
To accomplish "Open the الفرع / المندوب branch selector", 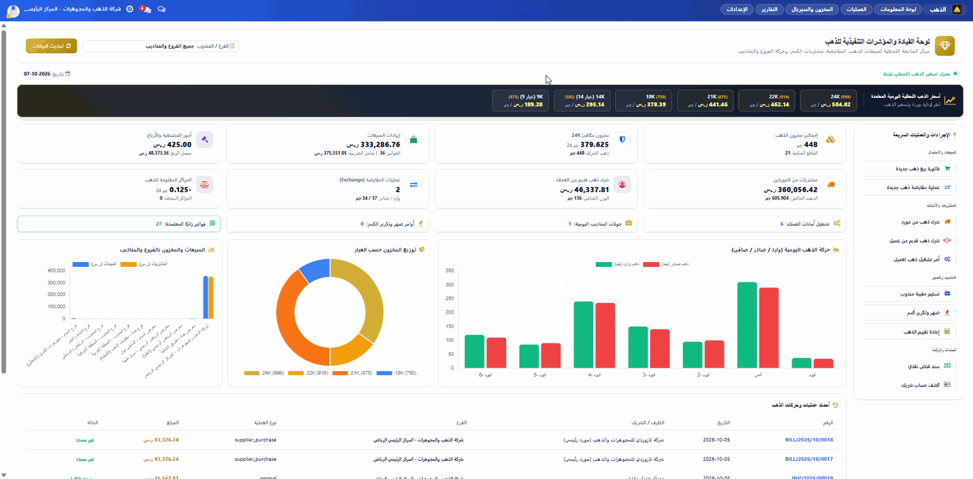I will (x=160, y=46).
